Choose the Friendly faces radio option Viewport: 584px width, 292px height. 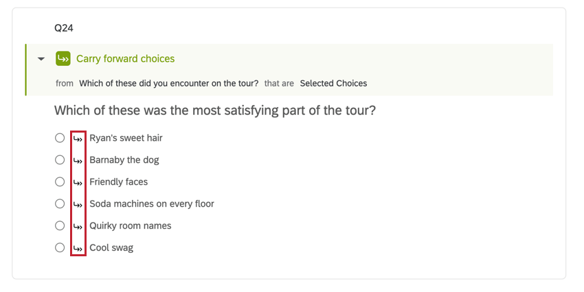coord(60,182)
